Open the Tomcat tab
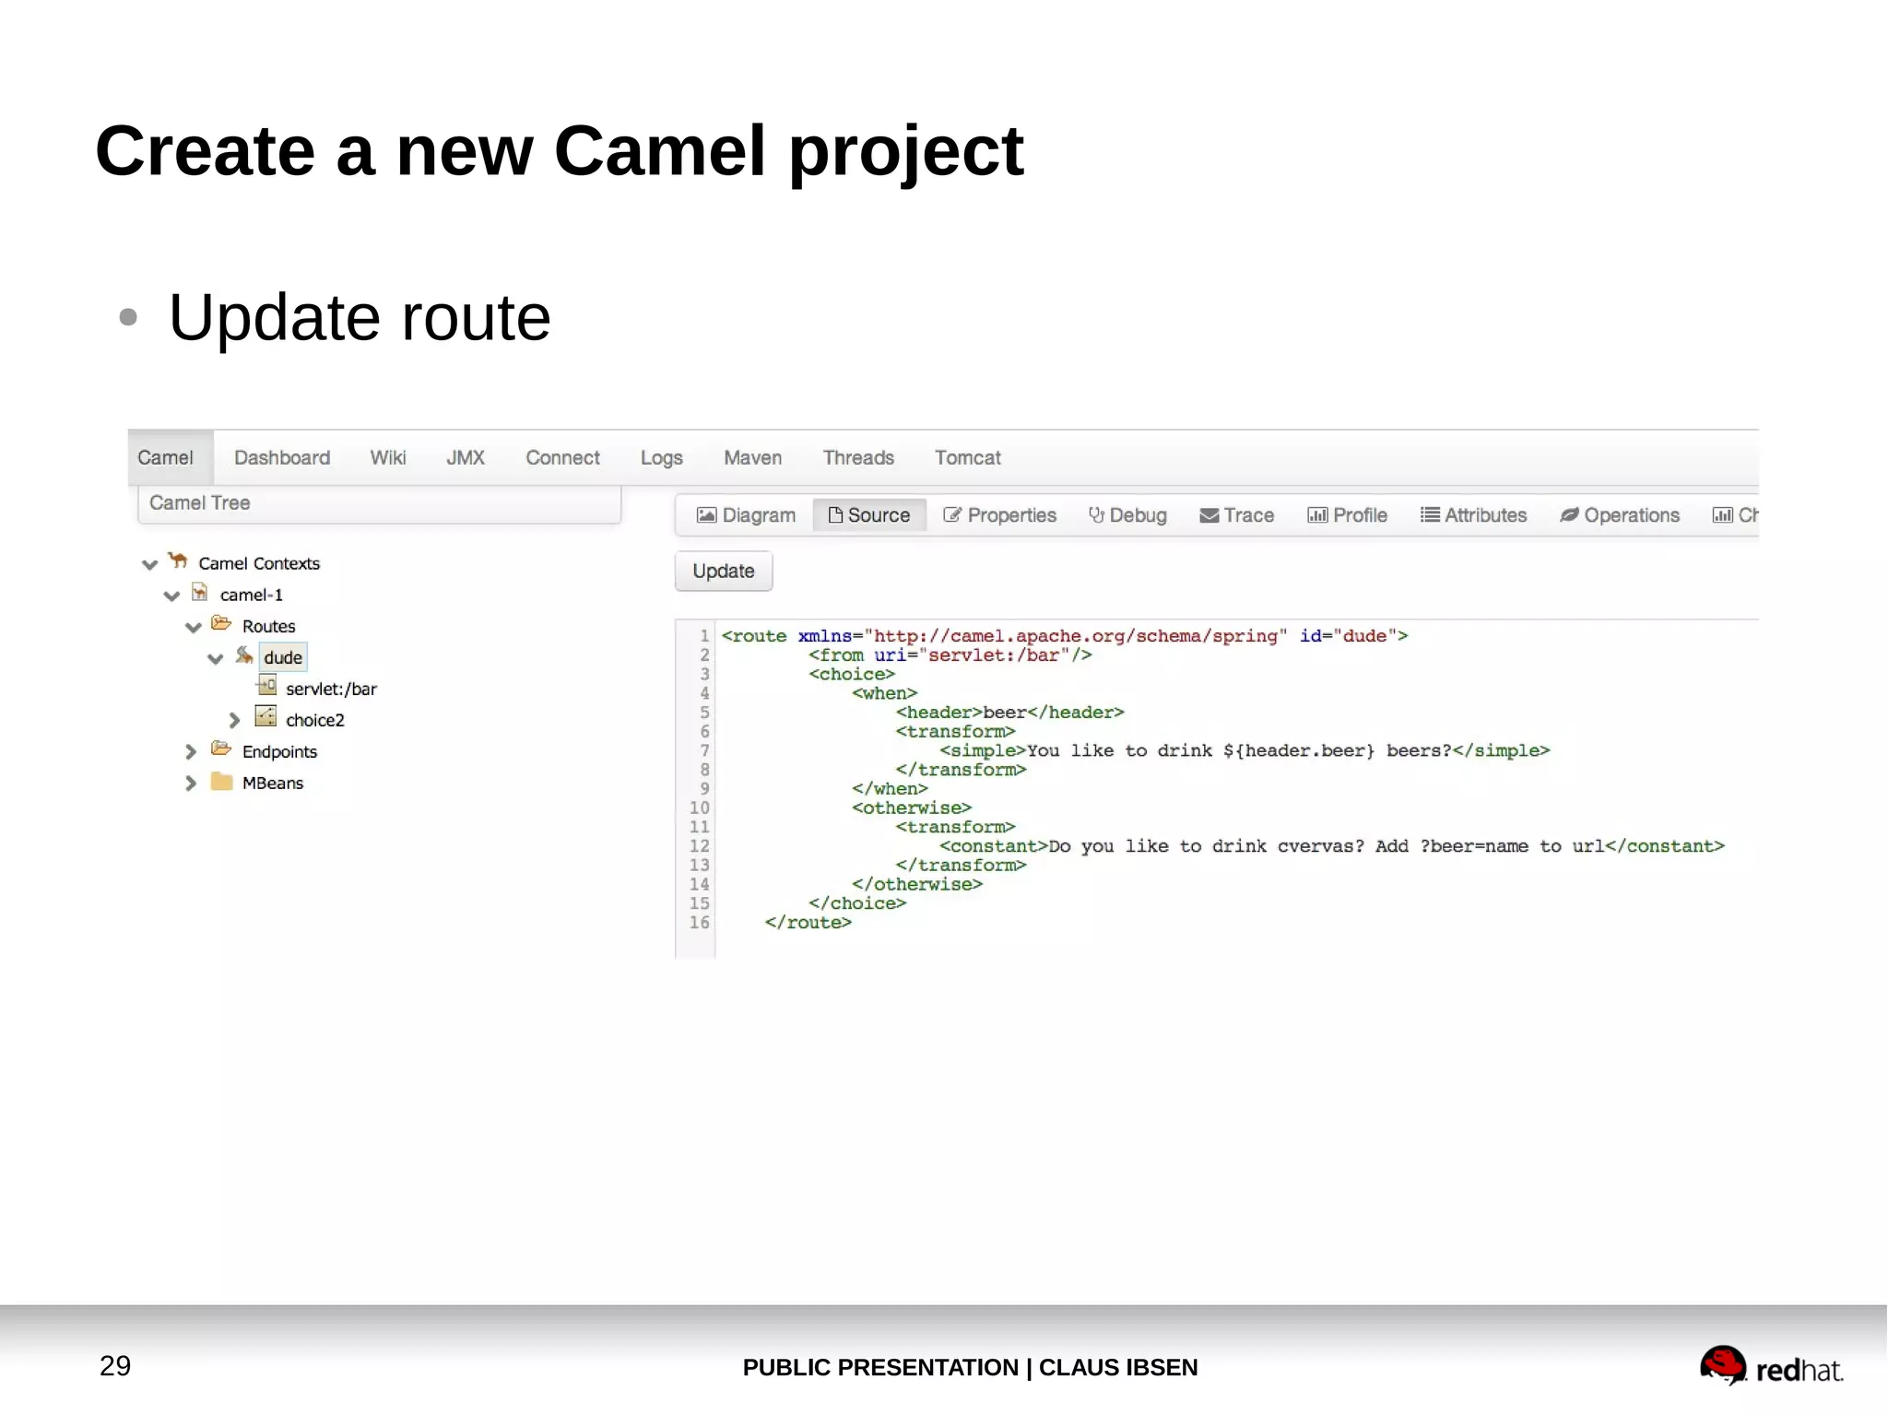This screenshot has height=1415, width=1888. tap(968, 457)
